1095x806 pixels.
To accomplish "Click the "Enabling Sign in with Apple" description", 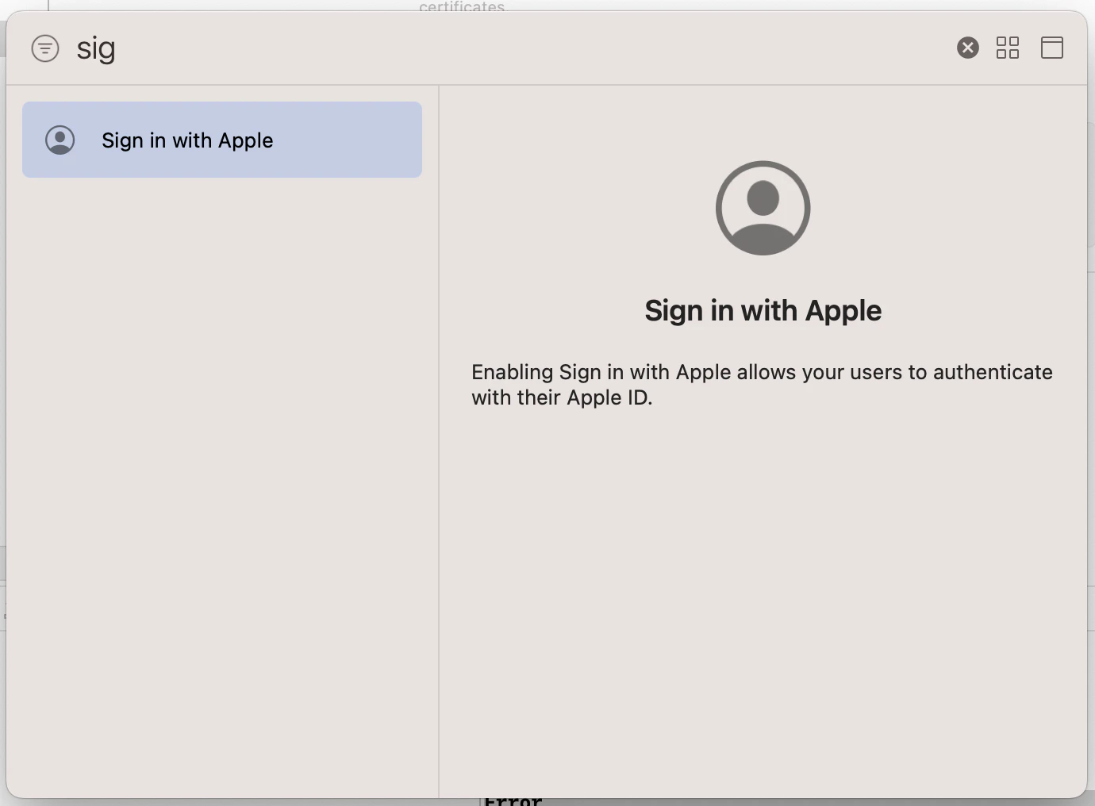I will (762, 385).
